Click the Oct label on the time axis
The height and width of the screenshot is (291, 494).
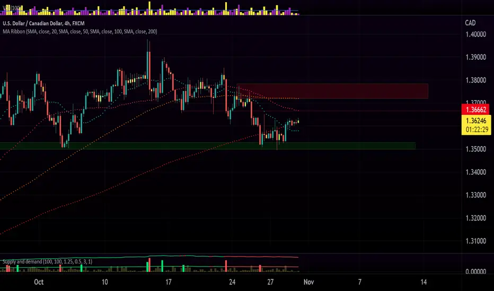coord(39,282)
